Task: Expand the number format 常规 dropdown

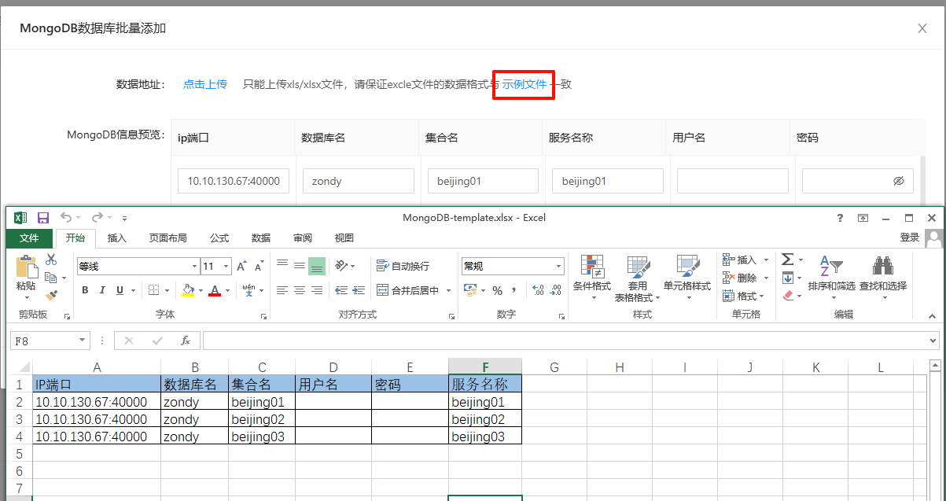Action: click(x=559, y=267)
